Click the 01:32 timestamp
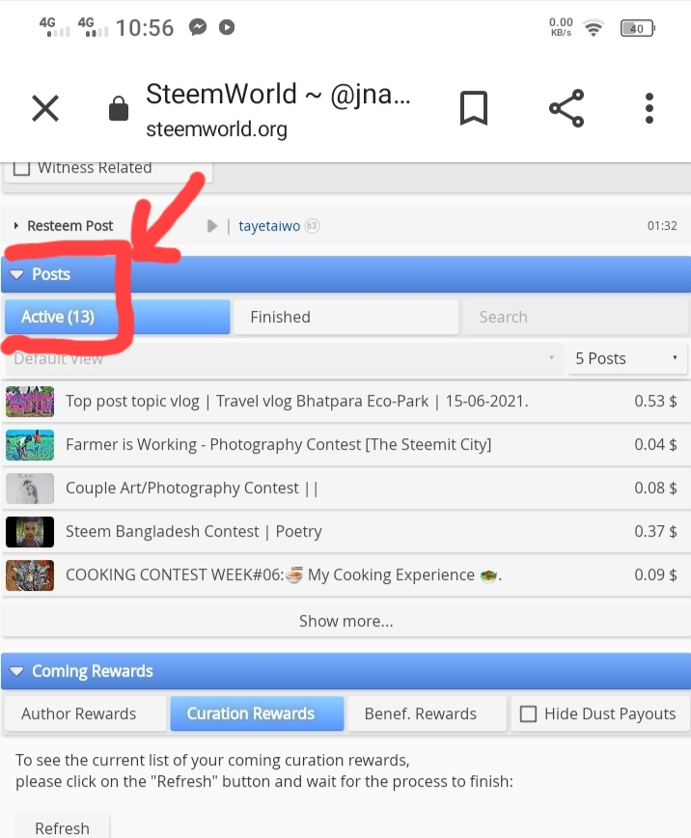Viewport: 691px width, 838px height. (662, 226)
